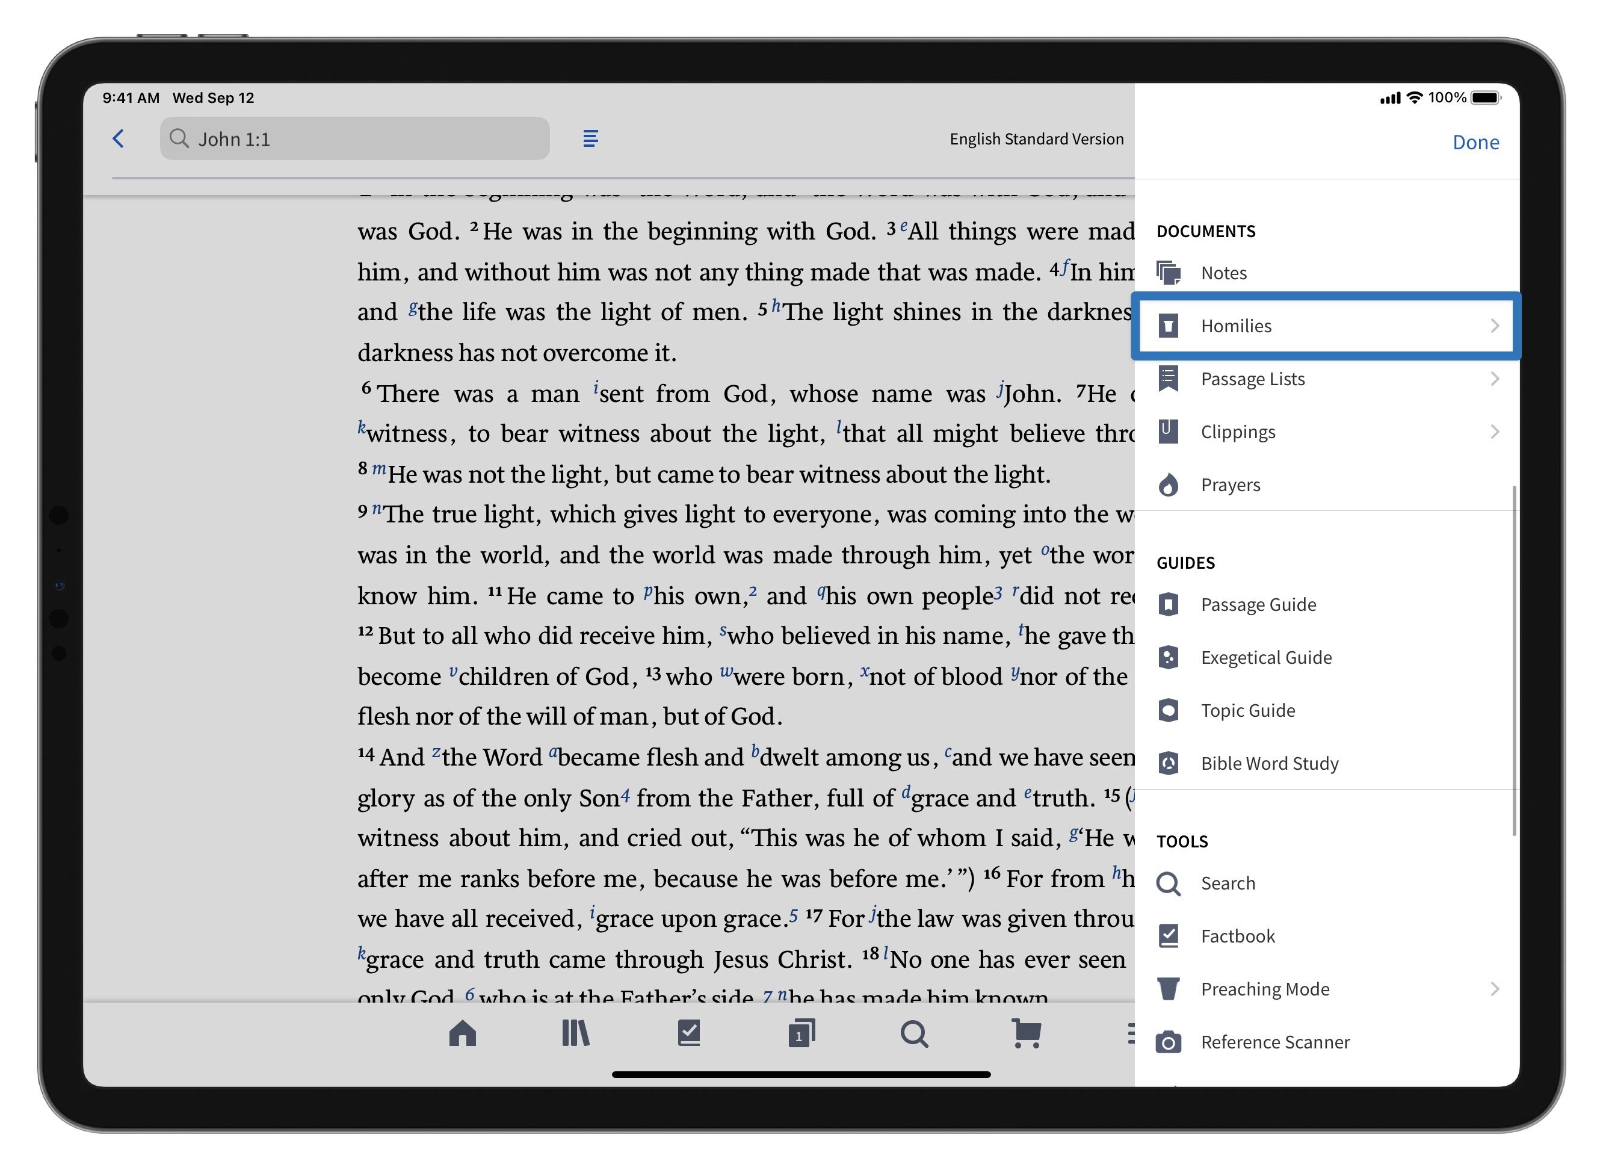Open Reference Scanner entry
1603x1170 pixels.
pos(1327,1042)
